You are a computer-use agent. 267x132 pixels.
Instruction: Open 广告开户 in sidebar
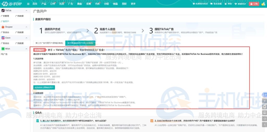pyautogui.click(x=5, y=21)
